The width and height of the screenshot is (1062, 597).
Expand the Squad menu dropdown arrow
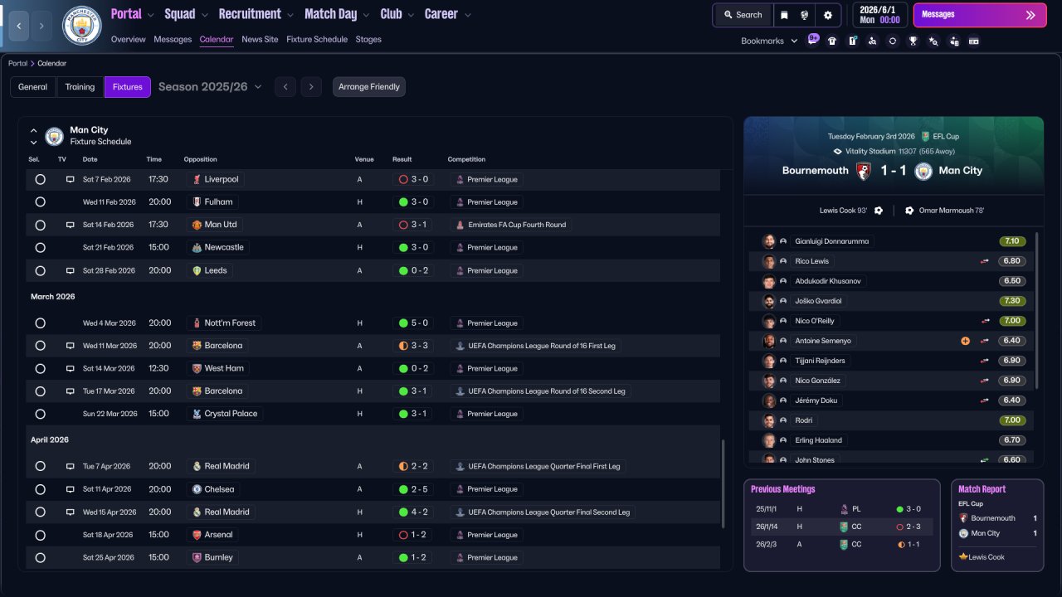(x=204, y=15)
